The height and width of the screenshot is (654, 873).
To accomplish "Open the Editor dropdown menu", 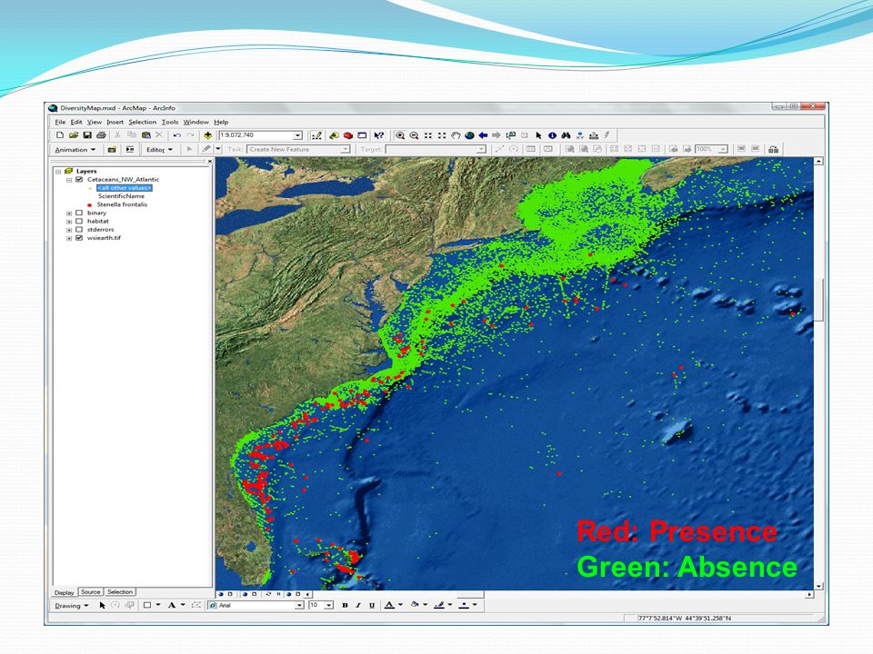I will [x=159, y=150].
